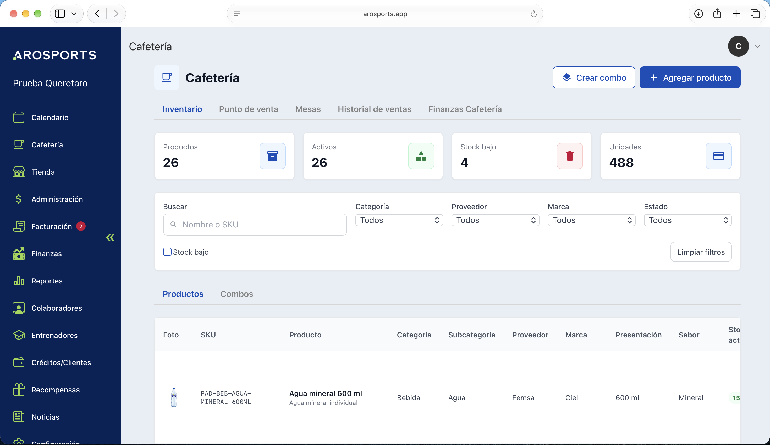Image resolution: width=770 pixels, height=445 pixels.
Task: Click the Crear combo button
Action: [x=593, y=77]
